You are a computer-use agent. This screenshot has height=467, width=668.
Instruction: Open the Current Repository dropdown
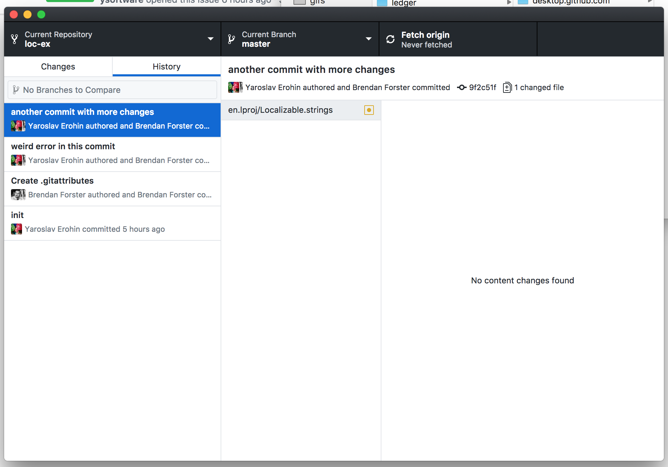(210, 39)
